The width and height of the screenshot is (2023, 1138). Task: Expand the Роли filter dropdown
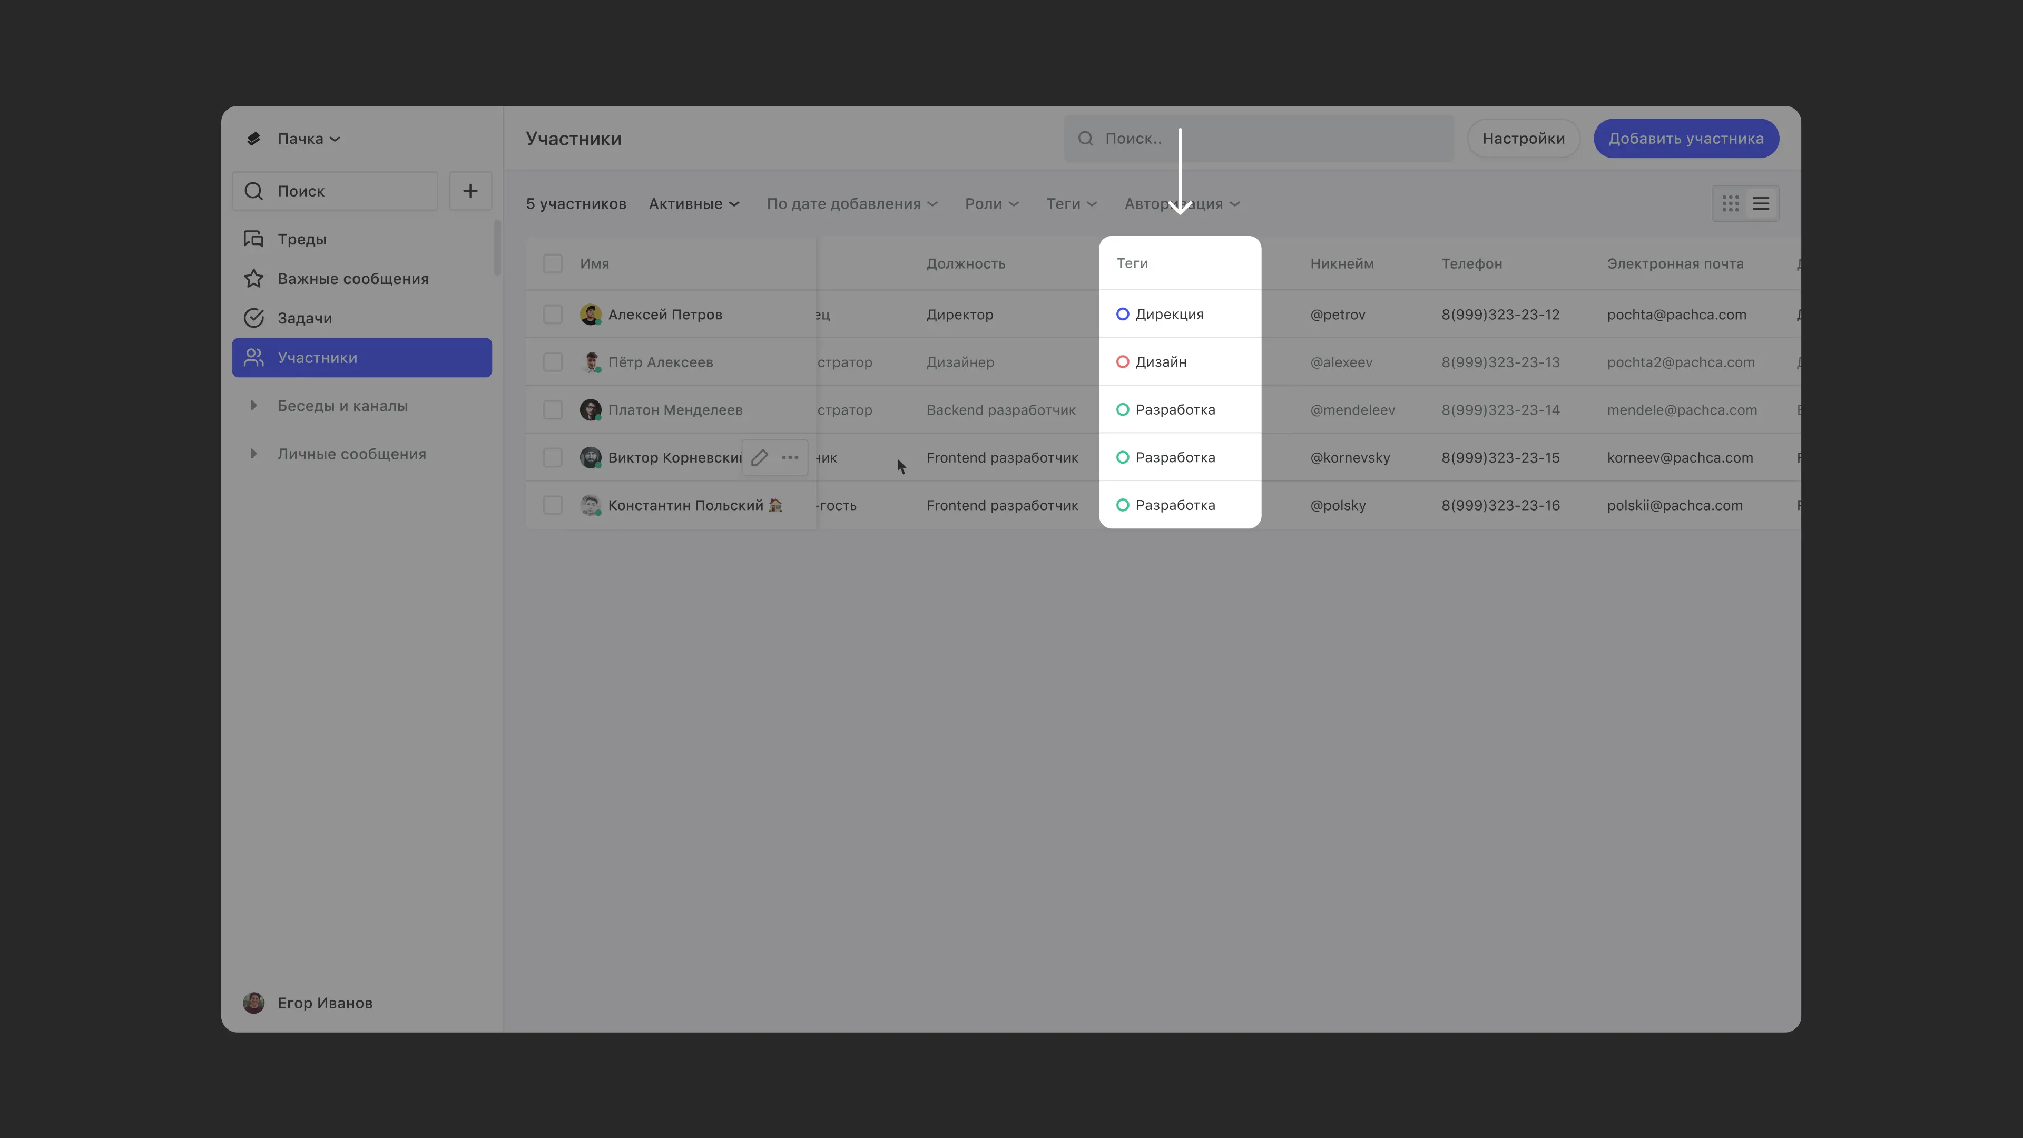[x=991, y=204]
